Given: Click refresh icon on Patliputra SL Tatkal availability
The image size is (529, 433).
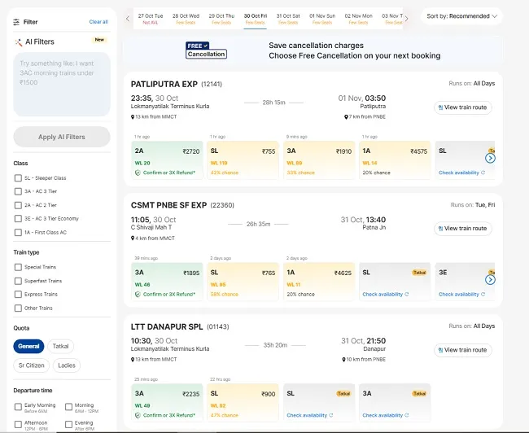Looking at the screenshot, I should point(483,173).
